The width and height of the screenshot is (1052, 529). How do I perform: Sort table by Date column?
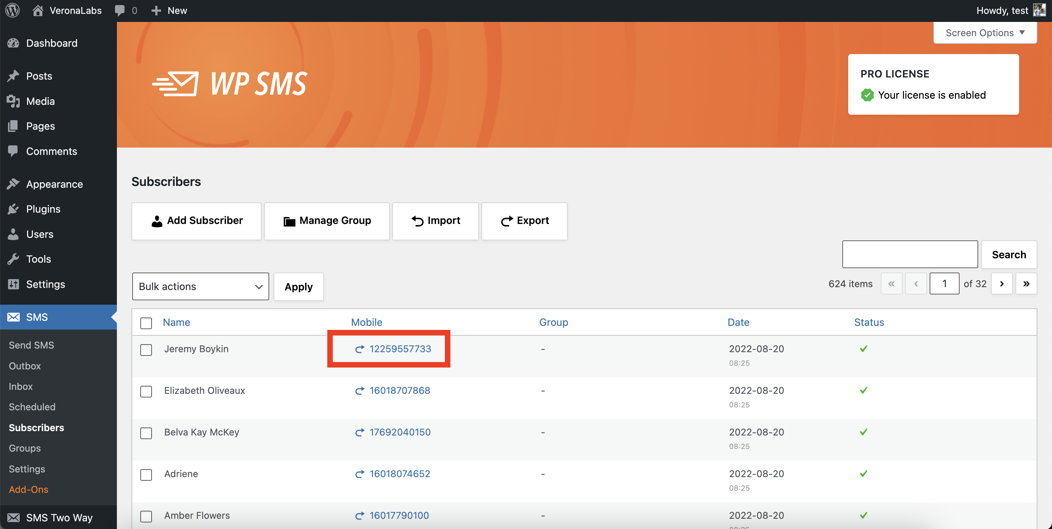pyautogui.click(x=738, y=322)
